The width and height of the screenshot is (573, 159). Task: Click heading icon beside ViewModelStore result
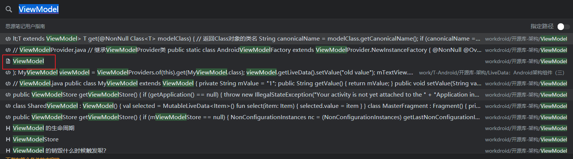click(8, 140)
